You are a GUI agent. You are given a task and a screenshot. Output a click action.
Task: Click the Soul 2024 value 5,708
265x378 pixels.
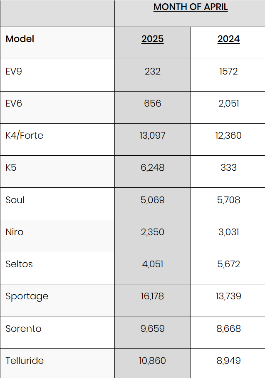tap(228, 200)
